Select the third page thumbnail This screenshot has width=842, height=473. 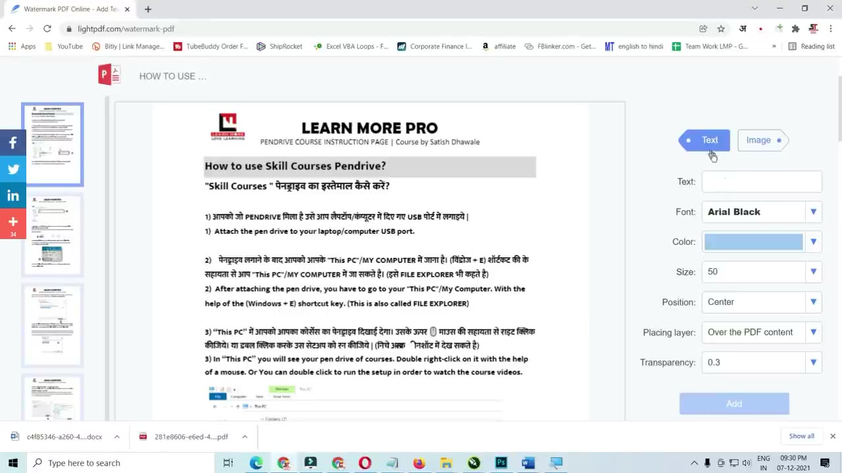(x=53, y=325)
